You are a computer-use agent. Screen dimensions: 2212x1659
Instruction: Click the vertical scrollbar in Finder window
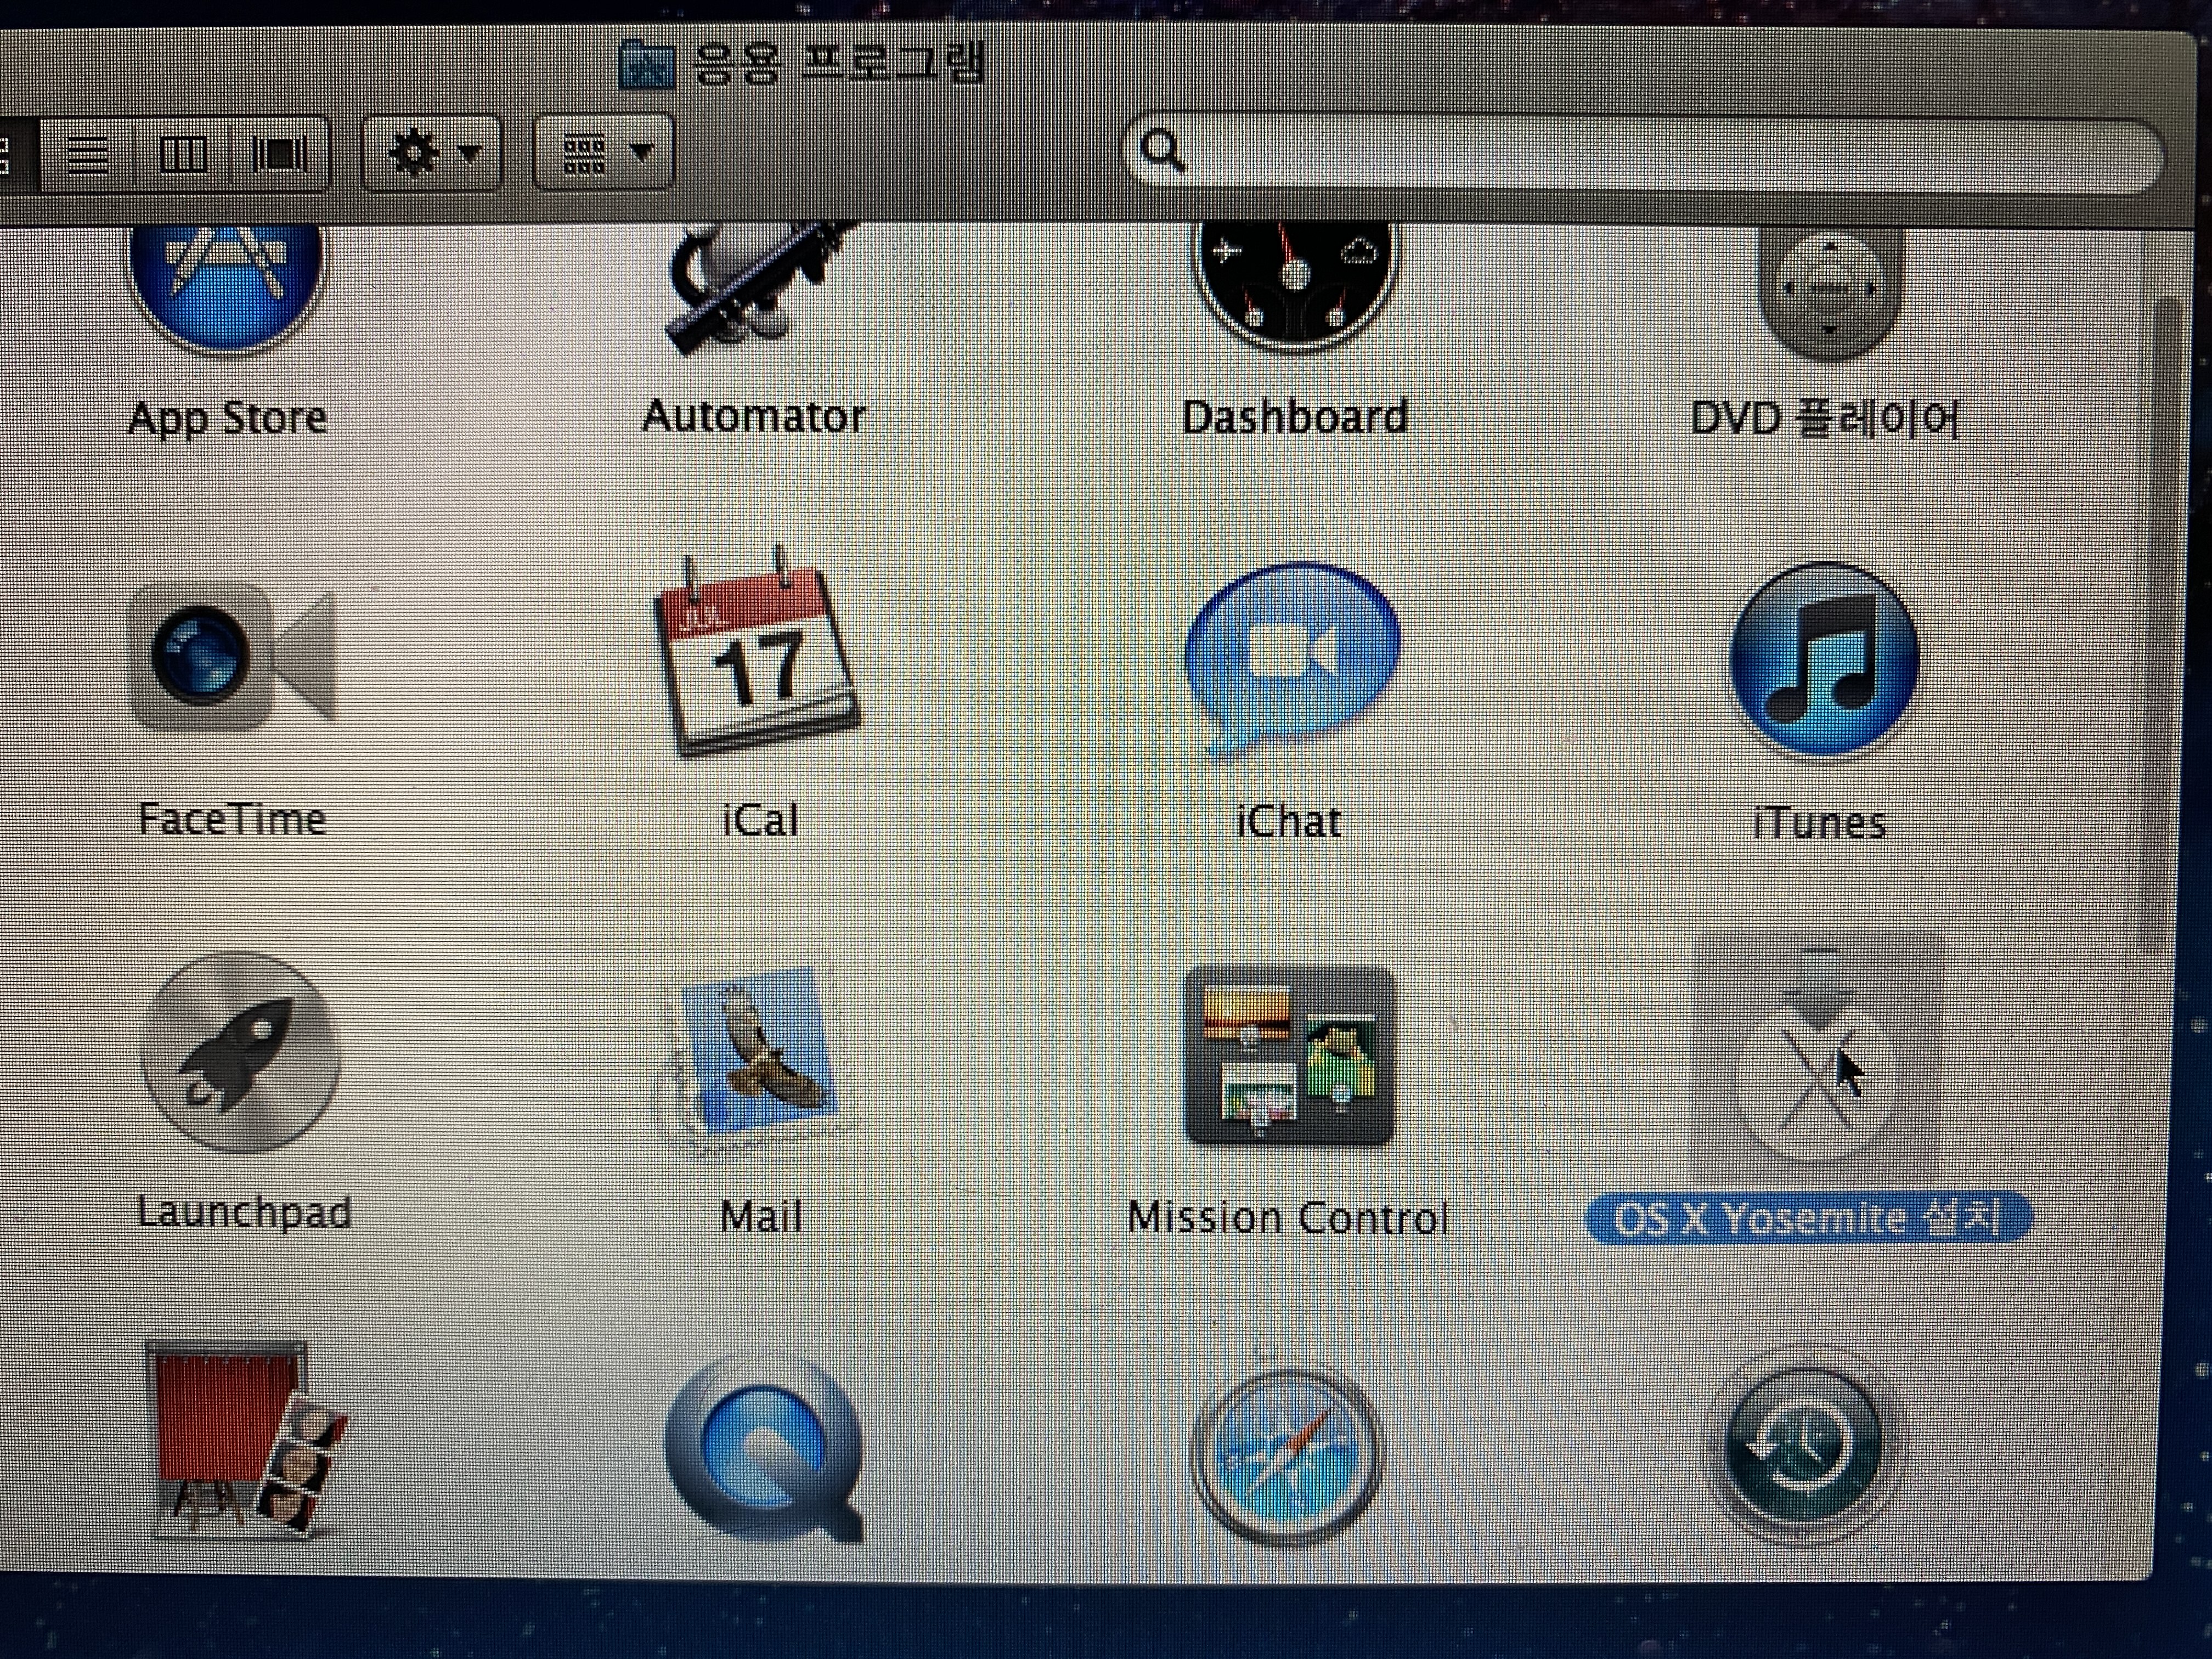pyautogui.click(x=2160, y=624)
